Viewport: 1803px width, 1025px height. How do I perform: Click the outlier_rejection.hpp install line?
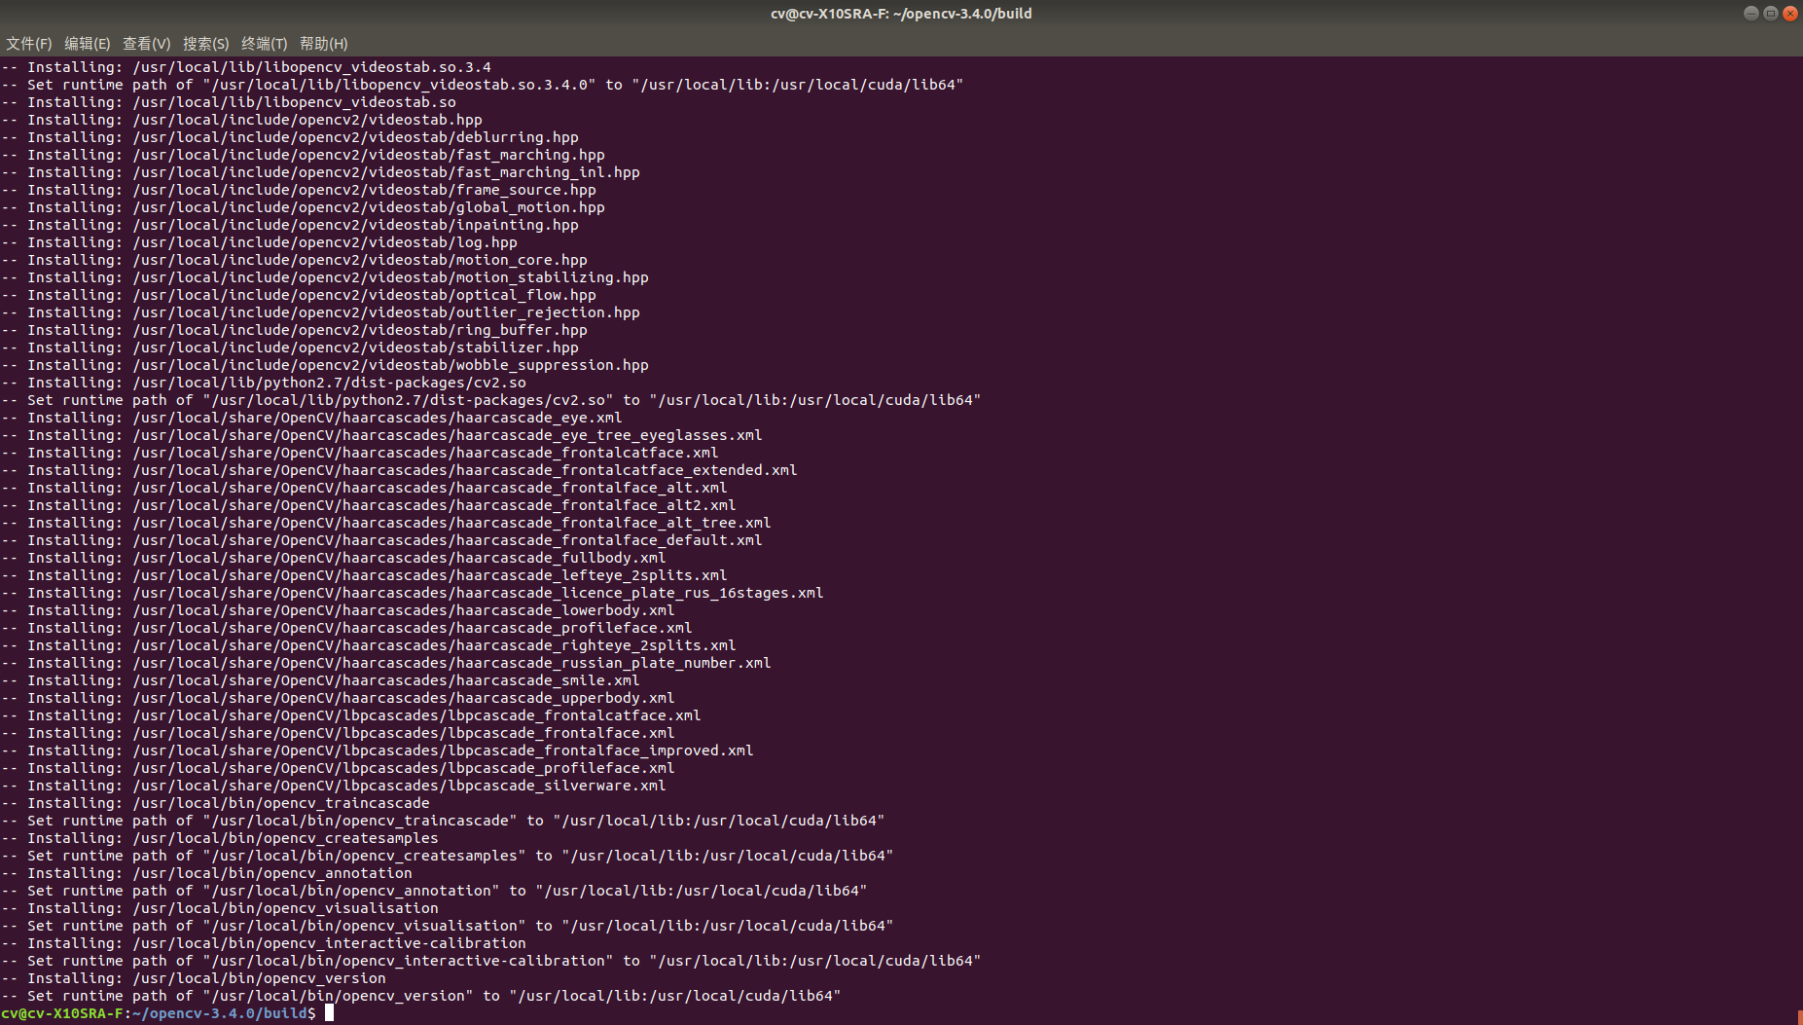[320, 312]
